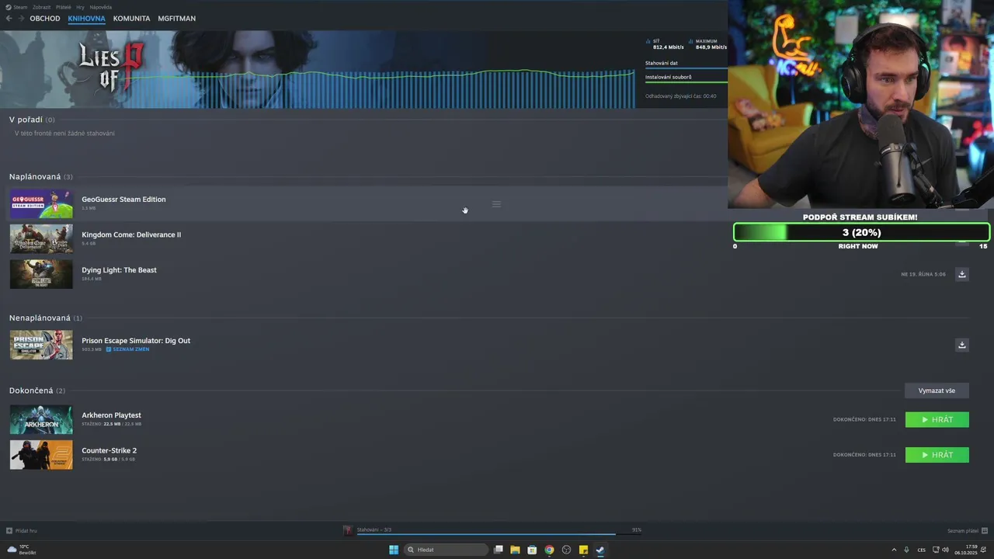Open Seznam změn for Prison Escape Simulator
The width and height of the screenshot is (994, 559).
point(127,349)
